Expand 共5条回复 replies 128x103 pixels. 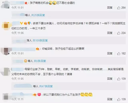tap(40, 61)
